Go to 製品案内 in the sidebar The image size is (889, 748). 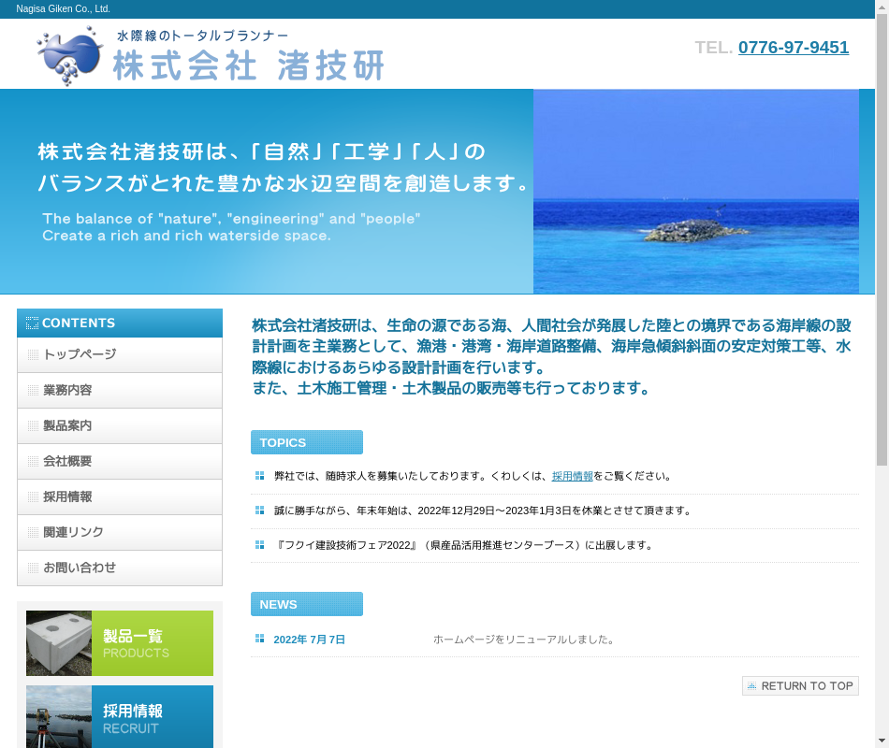point(120,425)
